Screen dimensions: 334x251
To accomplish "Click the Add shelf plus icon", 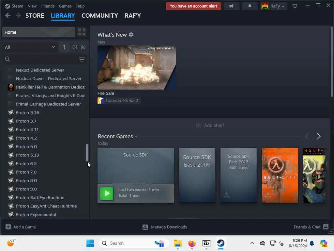I will (199, 125).
